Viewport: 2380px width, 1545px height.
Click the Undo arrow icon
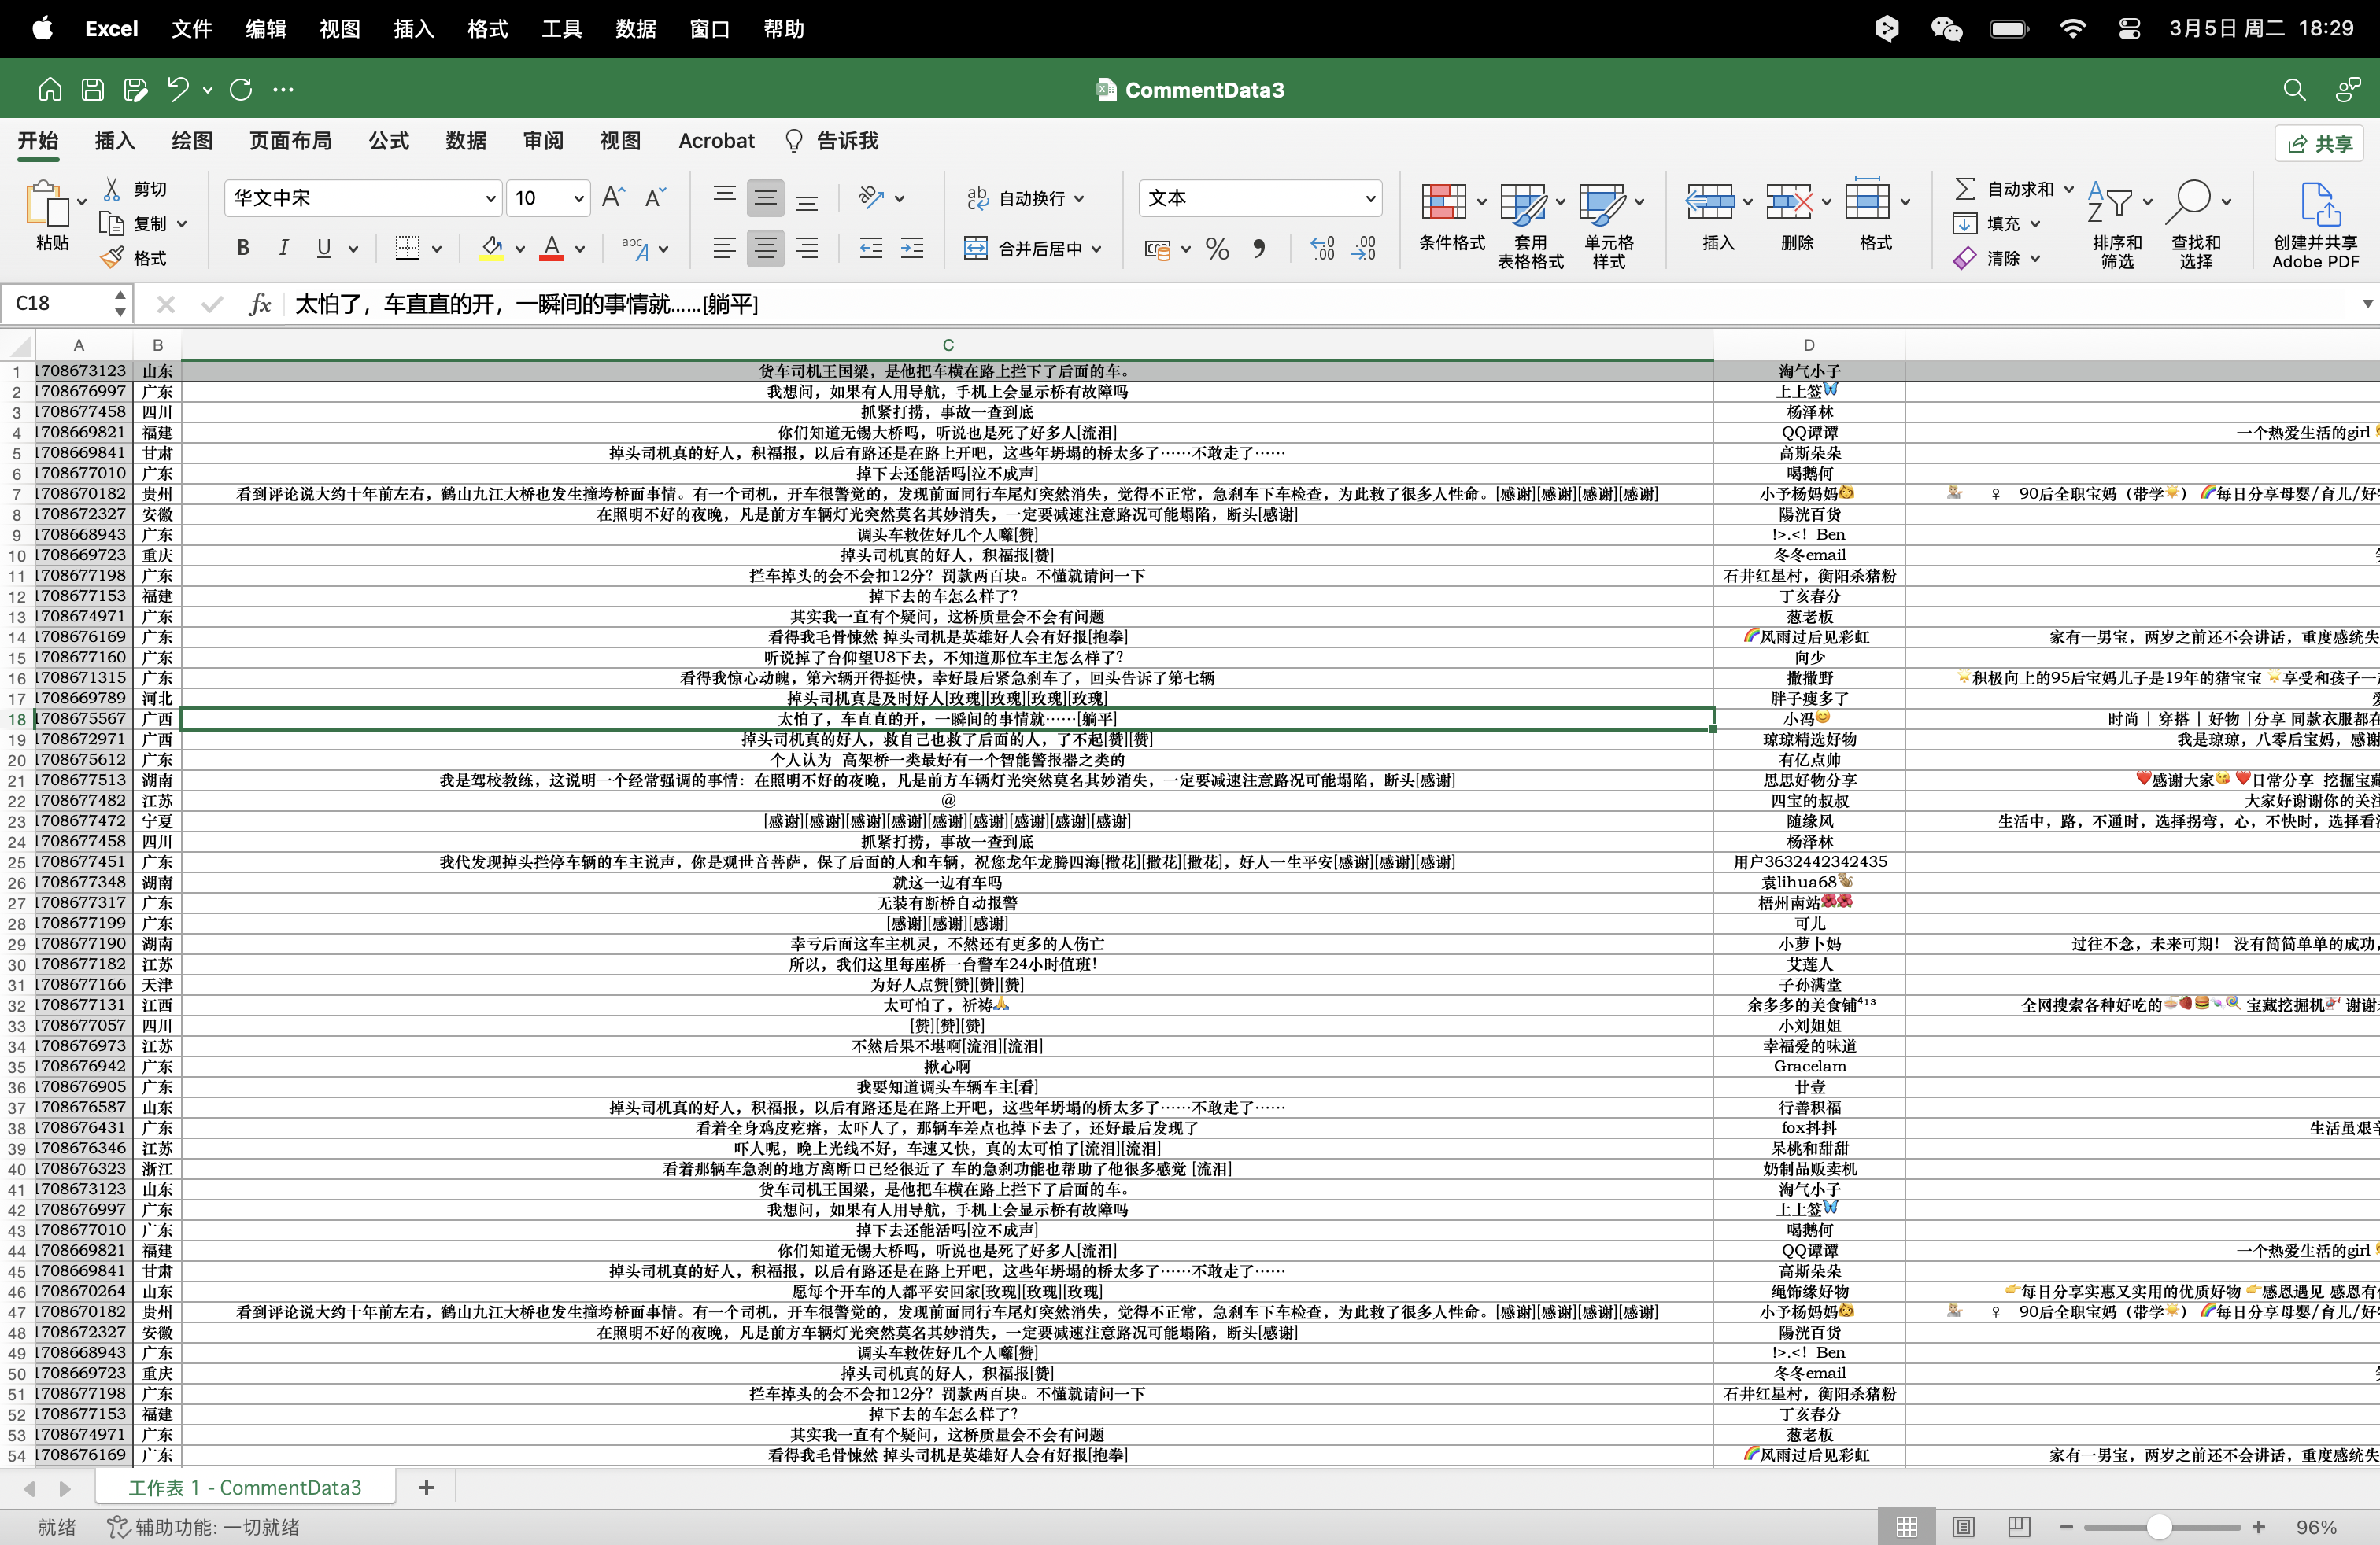coord(178,90)
